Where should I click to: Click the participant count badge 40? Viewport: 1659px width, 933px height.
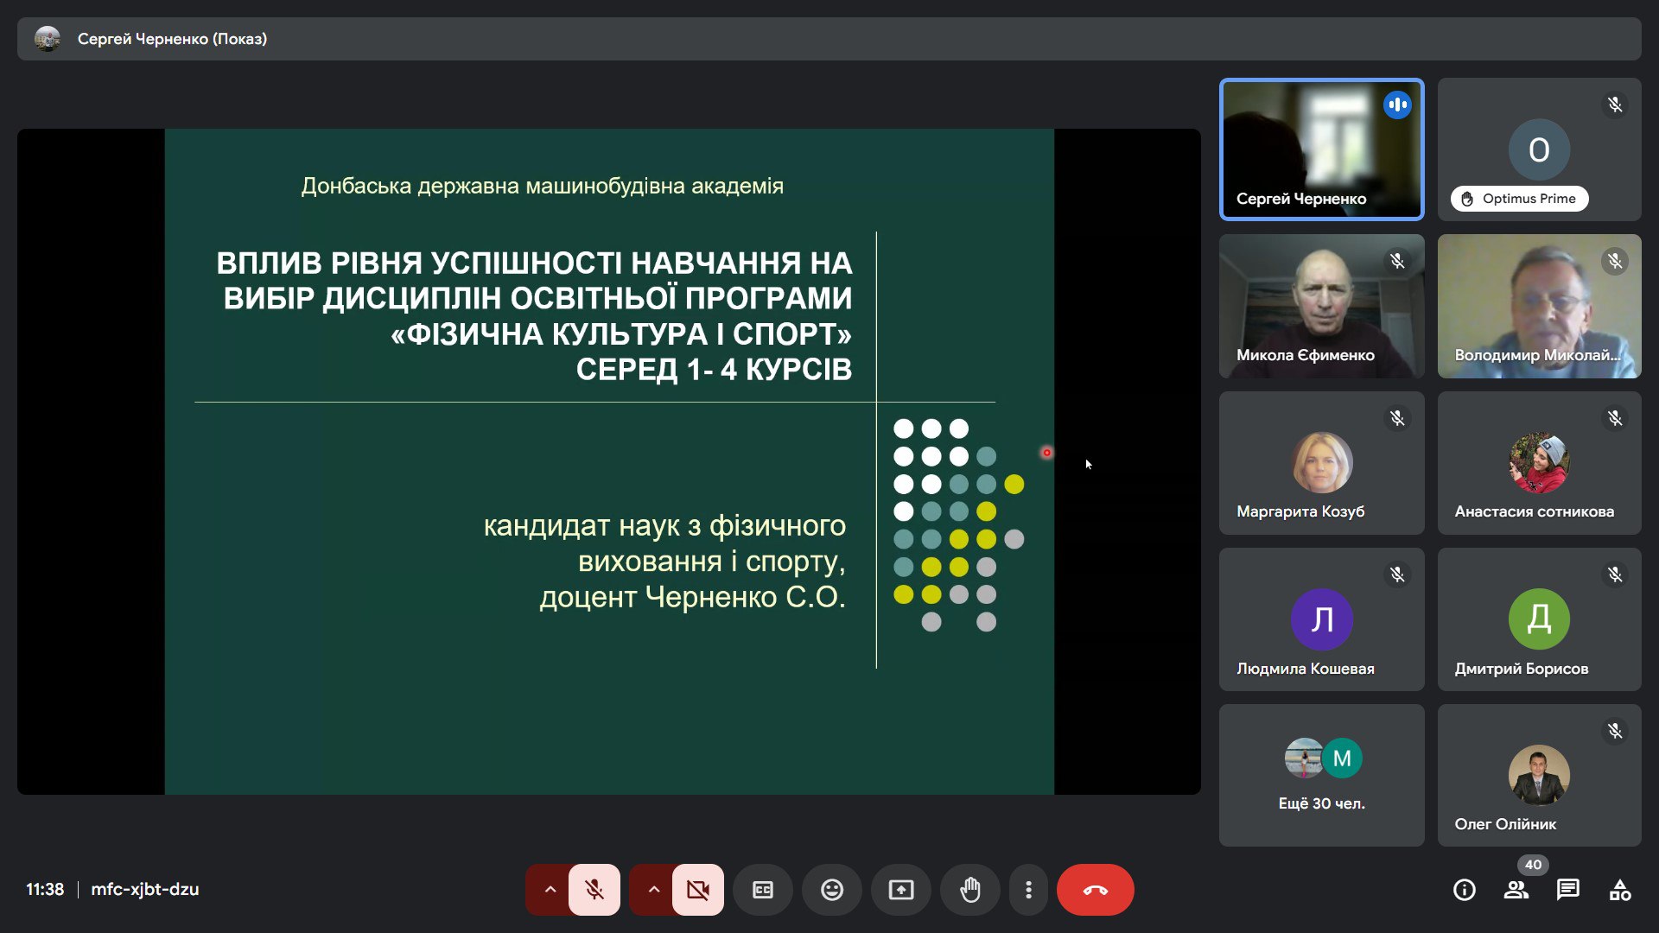[1533, 865]
